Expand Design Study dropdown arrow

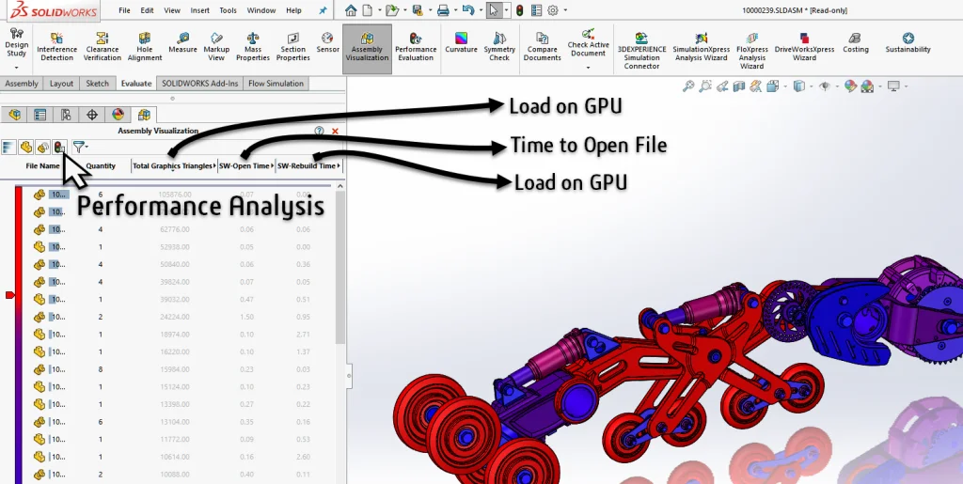tap(17, 68)
